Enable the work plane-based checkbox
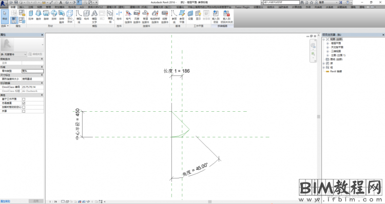Screen dimensions: 385x204 [x=24, y=99]
